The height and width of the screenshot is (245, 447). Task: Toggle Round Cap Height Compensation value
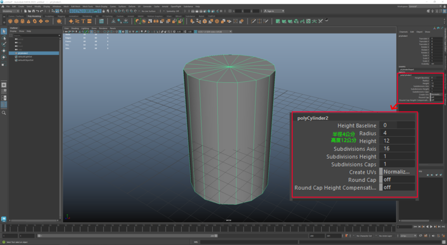click(x=433, y=100)
